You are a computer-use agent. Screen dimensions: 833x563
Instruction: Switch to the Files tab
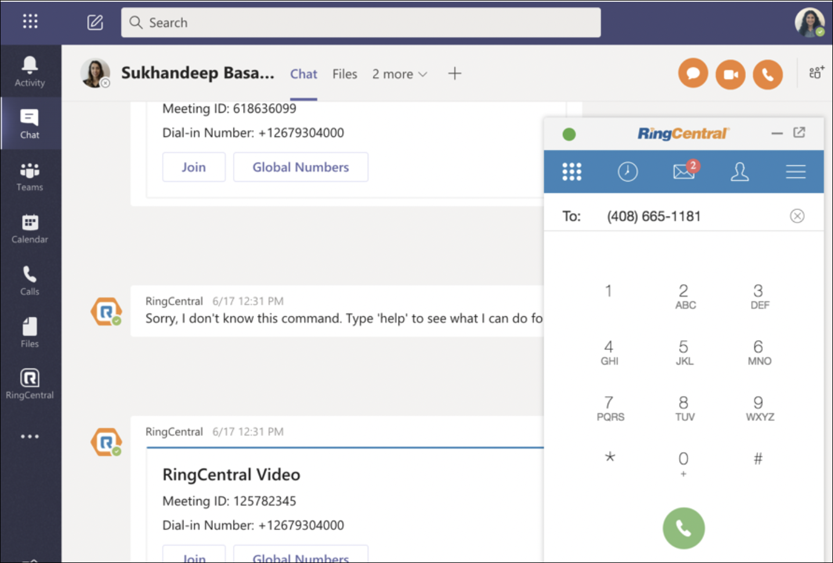(344, 74)
